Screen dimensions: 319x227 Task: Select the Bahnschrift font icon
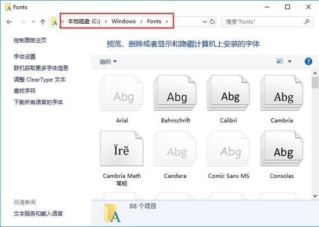pos(175,93)
